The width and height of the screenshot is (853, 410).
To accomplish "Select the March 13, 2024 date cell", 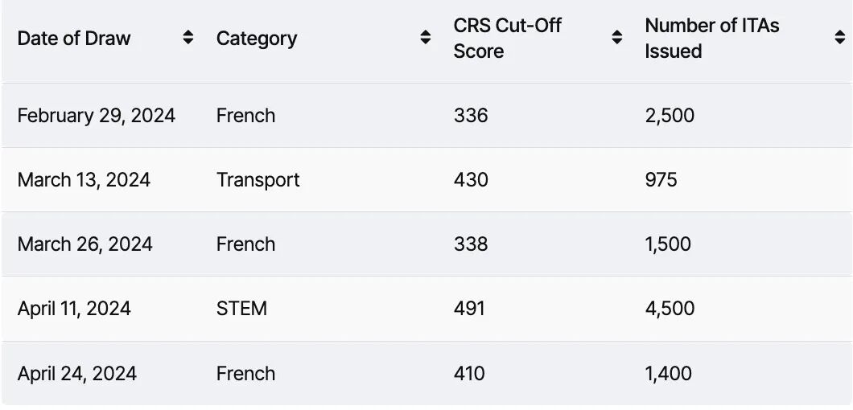I will (84, 179).
